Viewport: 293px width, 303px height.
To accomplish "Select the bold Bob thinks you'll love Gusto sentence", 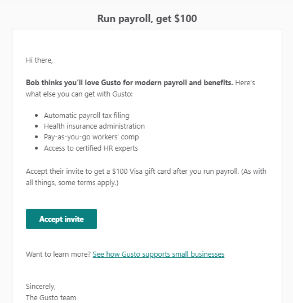I will tap(130, 83).
